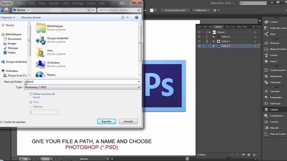Click target circle of Calque 4

coord(255,46)
